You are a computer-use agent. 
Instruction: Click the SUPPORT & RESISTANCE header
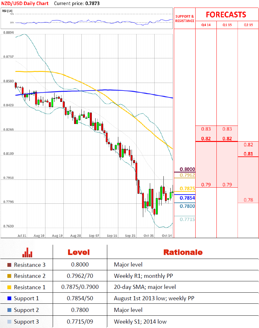point(185,19)
